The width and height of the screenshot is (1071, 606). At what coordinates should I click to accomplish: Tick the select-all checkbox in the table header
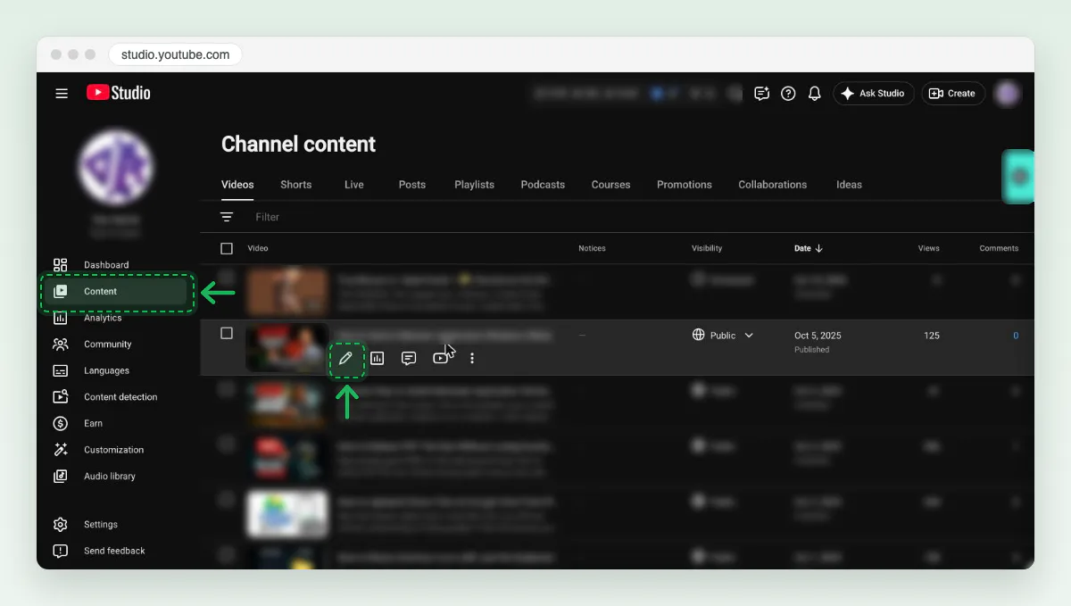tap(227, 248)
